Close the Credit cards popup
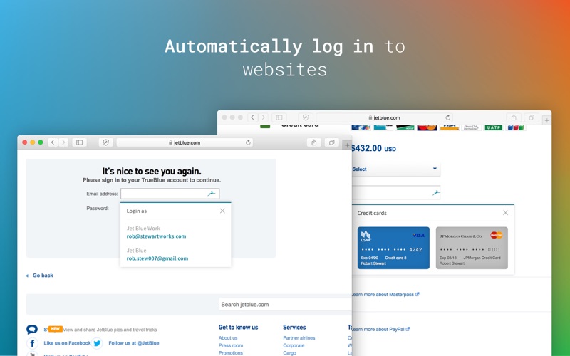The width and height of the screenshot is (570, 356). [x=505, y=213]
